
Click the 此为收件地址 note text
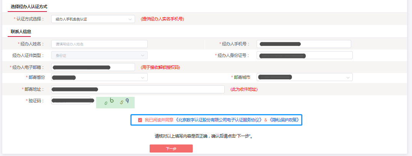click(244, 89)
